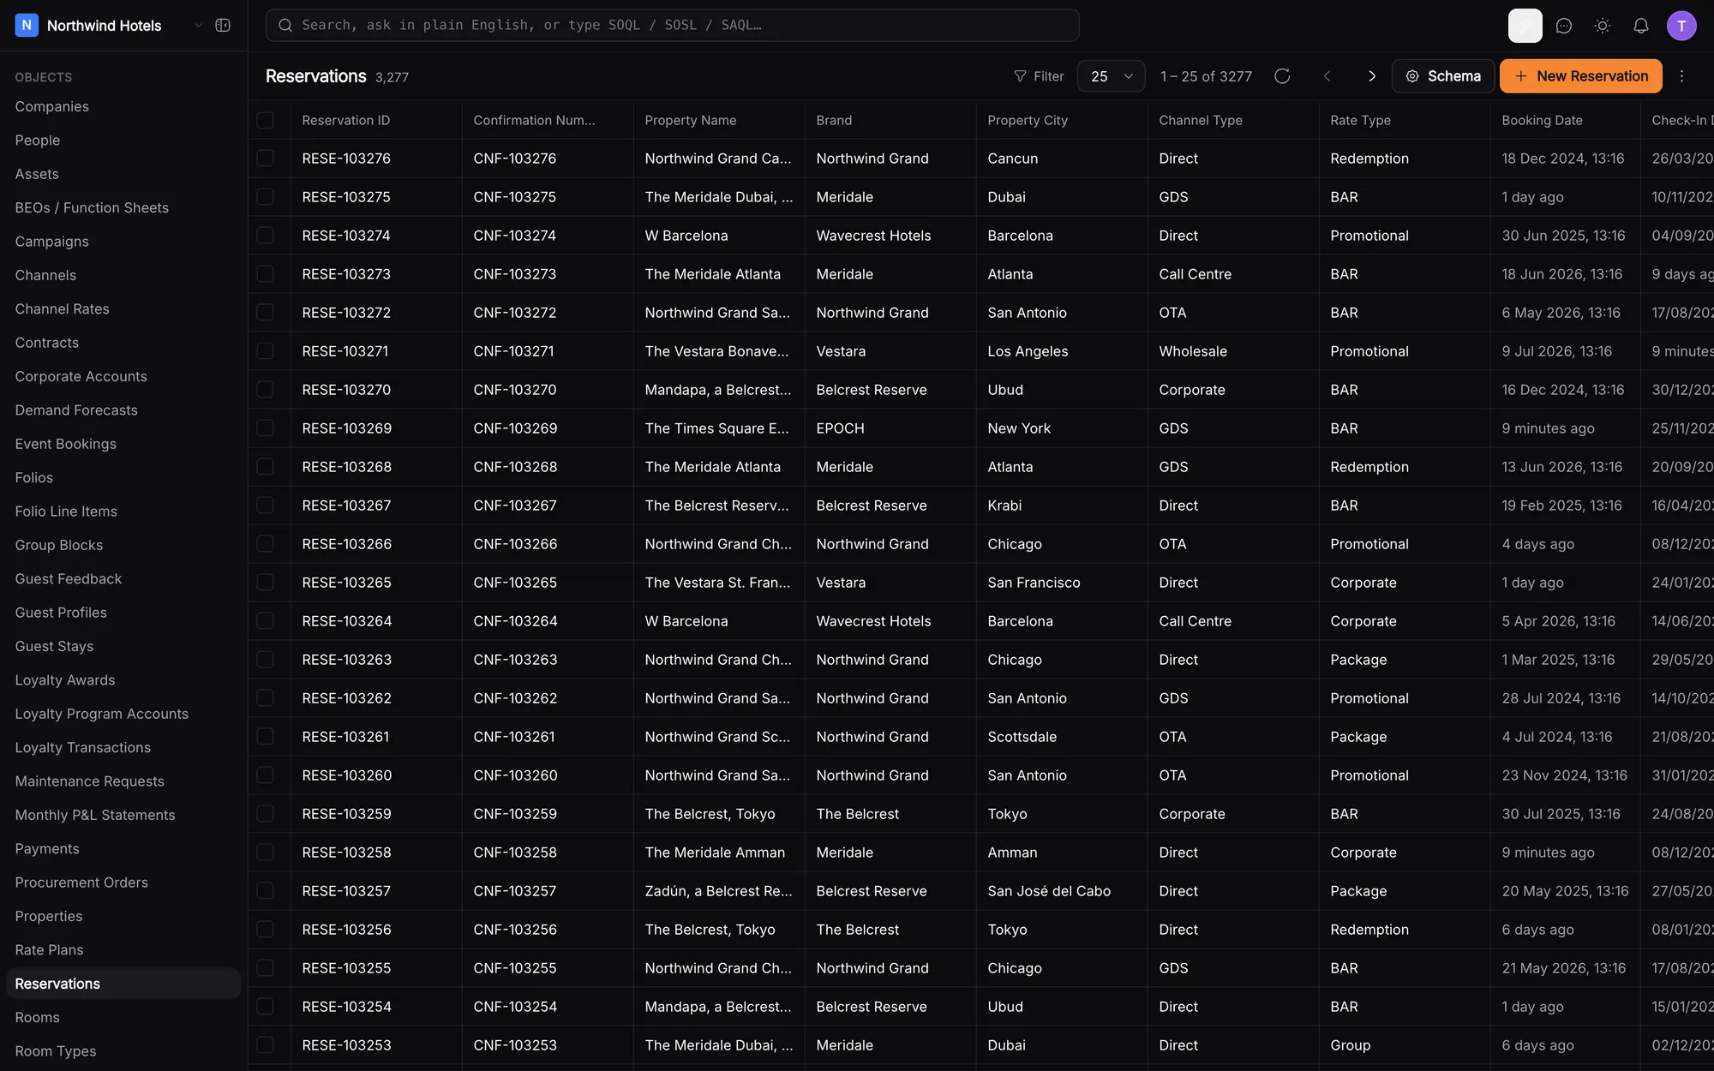1714x1071 pixels.
Task: Open Loyalty Program Accounts object
Action: tap(101, 714)
